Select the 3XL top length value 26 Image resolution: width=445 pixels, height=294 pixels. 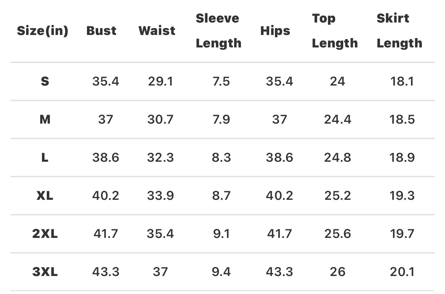338,272
